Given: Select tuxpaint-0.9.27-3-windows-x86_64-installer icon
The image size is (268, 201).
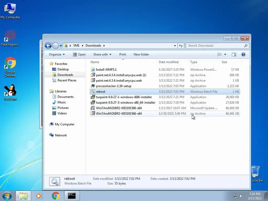Looking at the screenshot, I should pos(93,103).
